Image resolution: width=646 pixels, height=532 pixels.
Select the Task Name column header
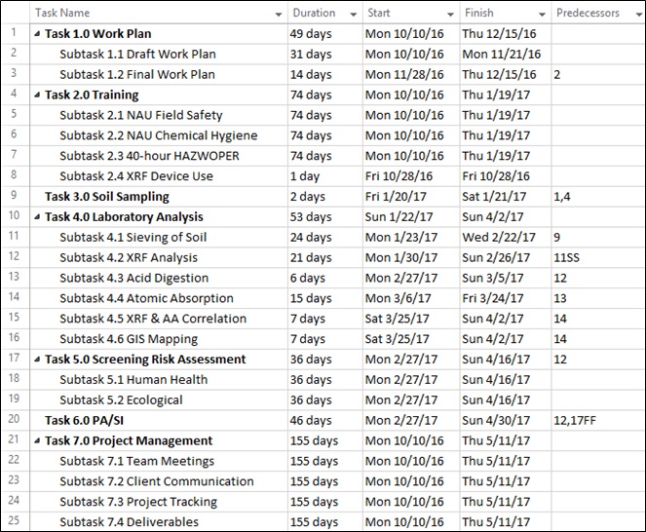coord(159,13)
